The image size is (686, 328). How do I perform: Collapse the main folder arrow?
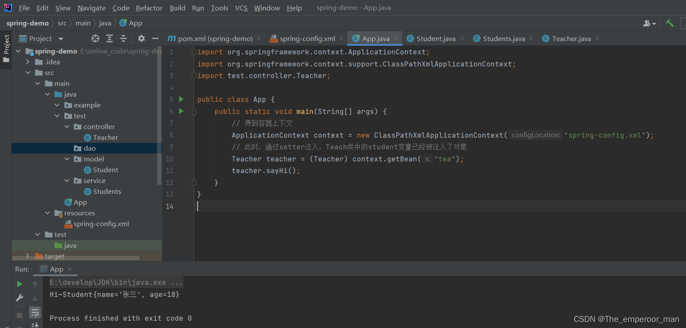(x=38, y=83)
